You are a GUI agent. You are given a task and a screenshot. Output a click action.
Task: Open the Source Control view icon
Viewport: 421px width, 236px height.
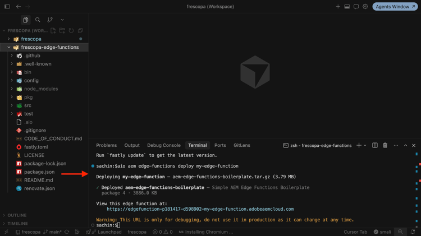[50, 20]
